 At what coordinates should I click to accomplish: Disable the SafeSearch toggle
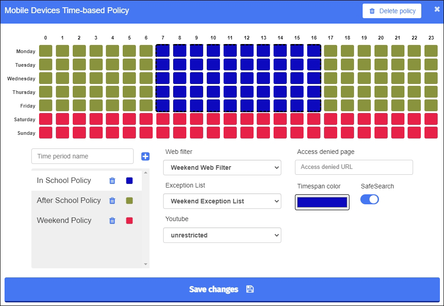[x=369, y=199]
